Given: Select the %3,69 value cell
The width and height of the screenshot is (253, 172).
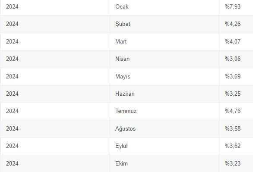Looking at the screenshot, I should [x=236, y=76].
